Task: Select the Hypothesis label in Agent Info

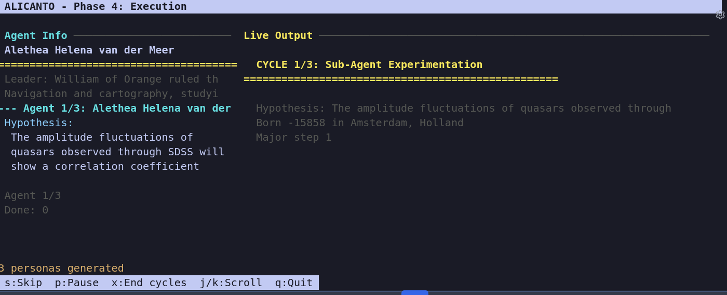Action: [39, 123]
